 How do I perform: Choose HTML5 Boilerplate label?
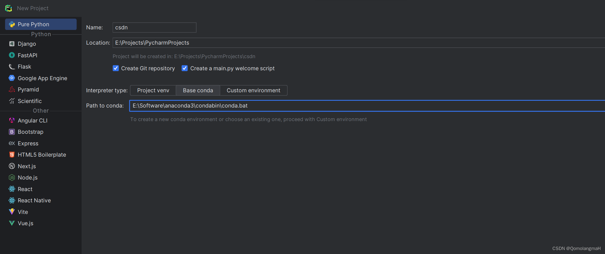[42, 155]
